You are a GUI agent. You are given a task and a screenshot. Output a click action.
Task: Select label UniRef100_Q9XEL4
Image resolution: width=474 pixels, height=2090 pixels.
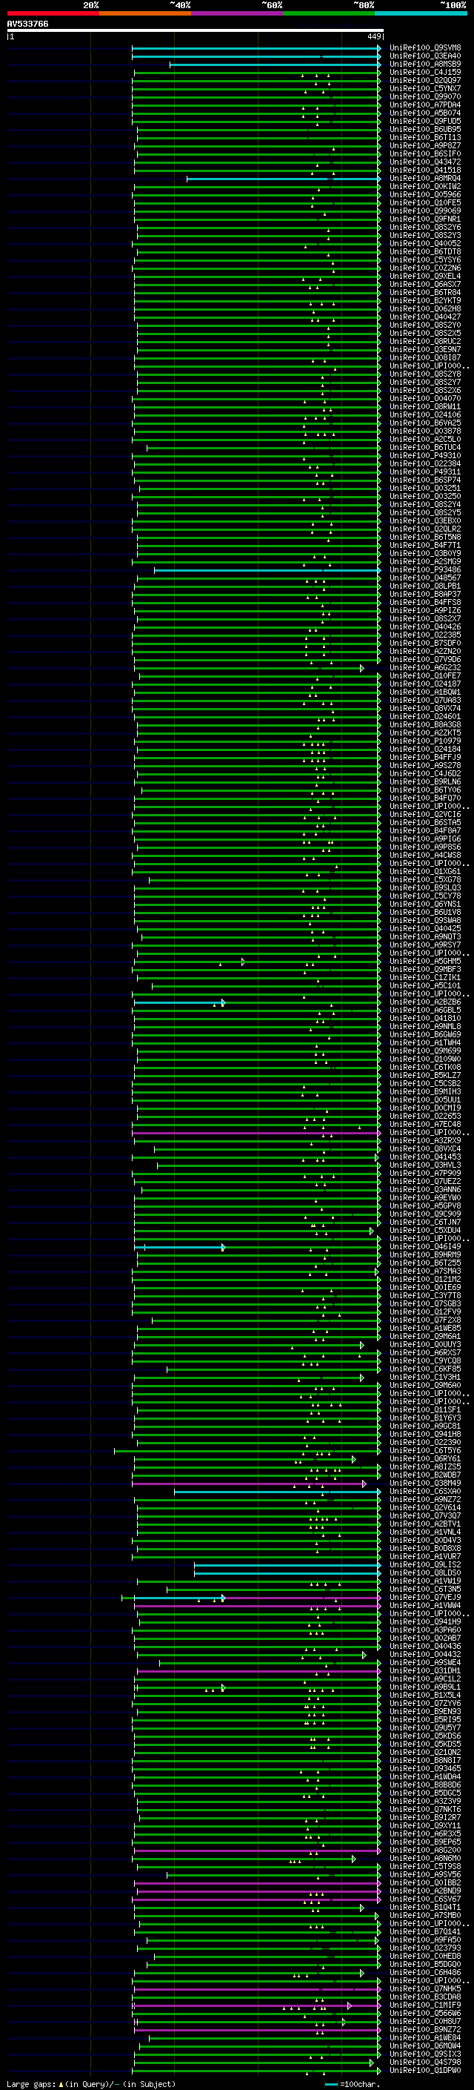click(x=424, y=276)
